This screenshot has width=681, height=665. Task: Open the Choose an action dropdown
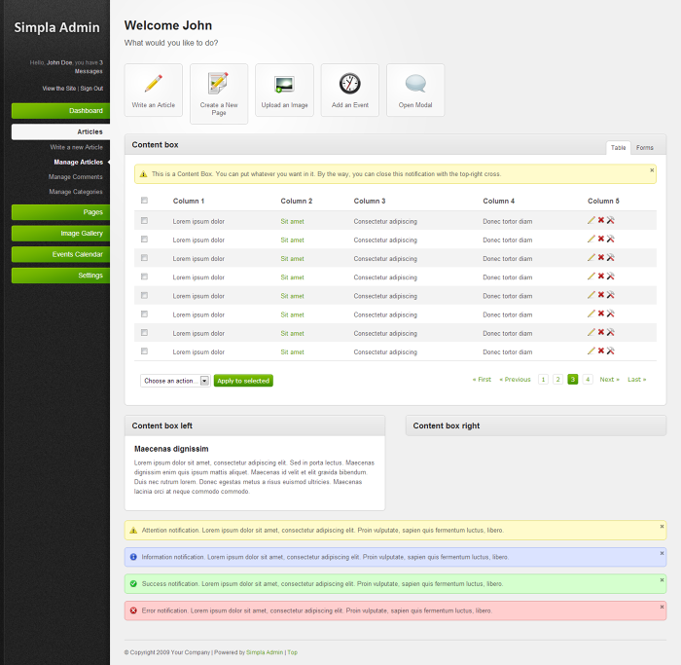(x=175, y=381)
